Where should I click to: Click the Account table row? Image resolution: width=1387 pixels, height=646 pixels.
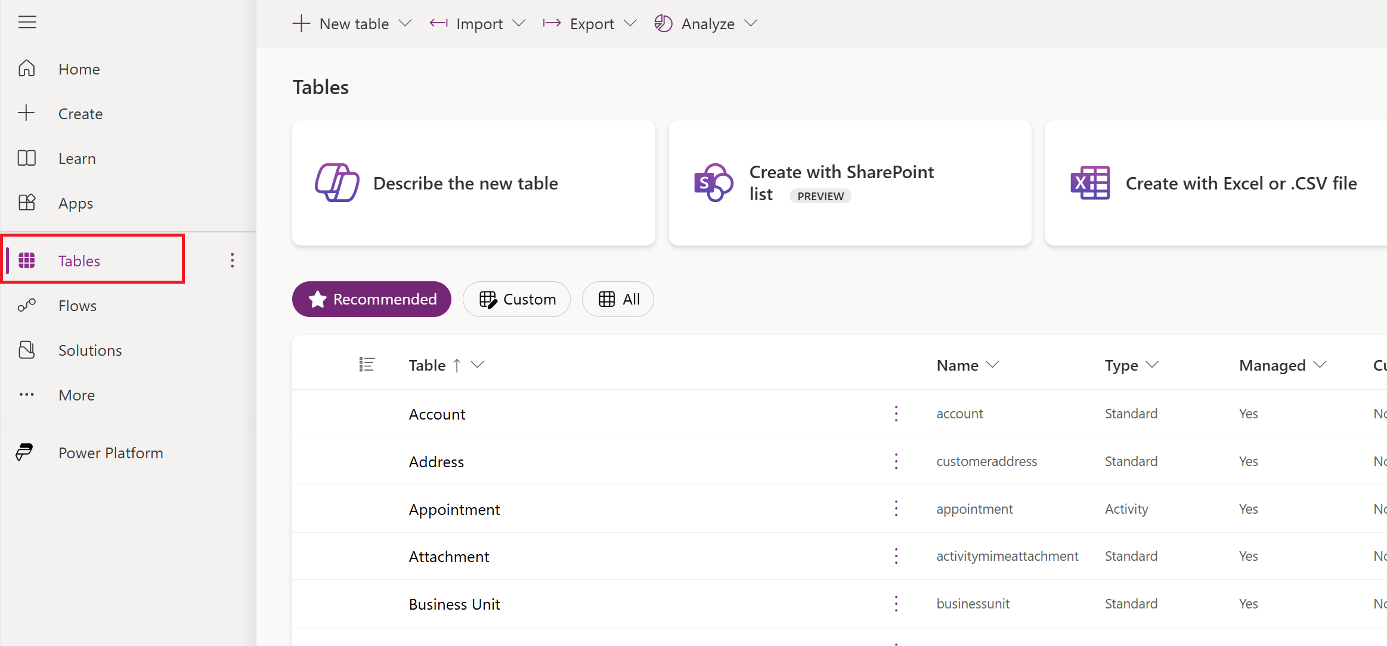tap(436, 413)
